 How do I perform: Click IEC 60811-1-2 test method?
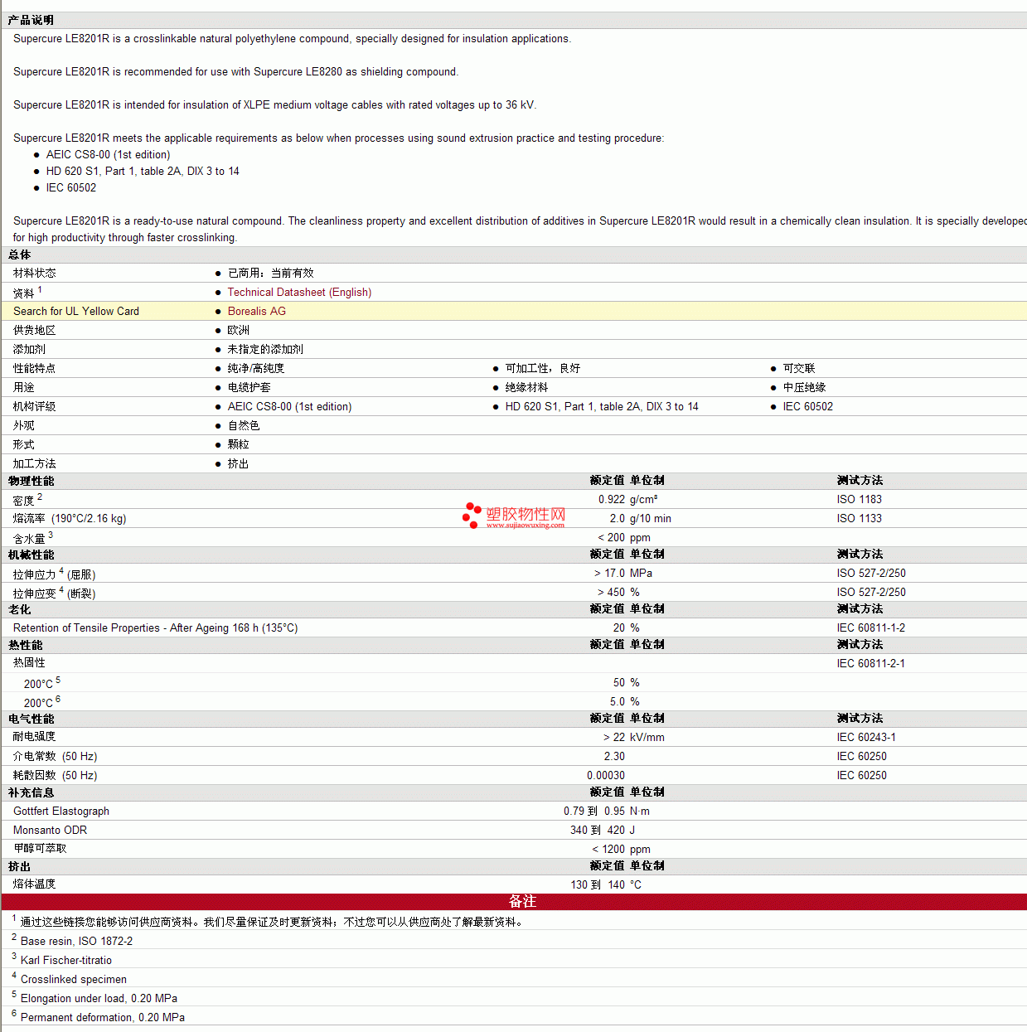pos(871,627)
